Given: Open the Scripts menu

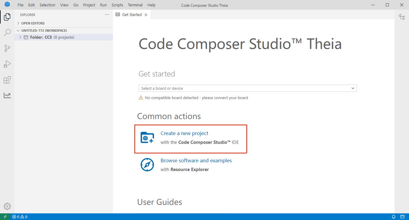Looking at the screenshot, I should [x=117, y=5].
